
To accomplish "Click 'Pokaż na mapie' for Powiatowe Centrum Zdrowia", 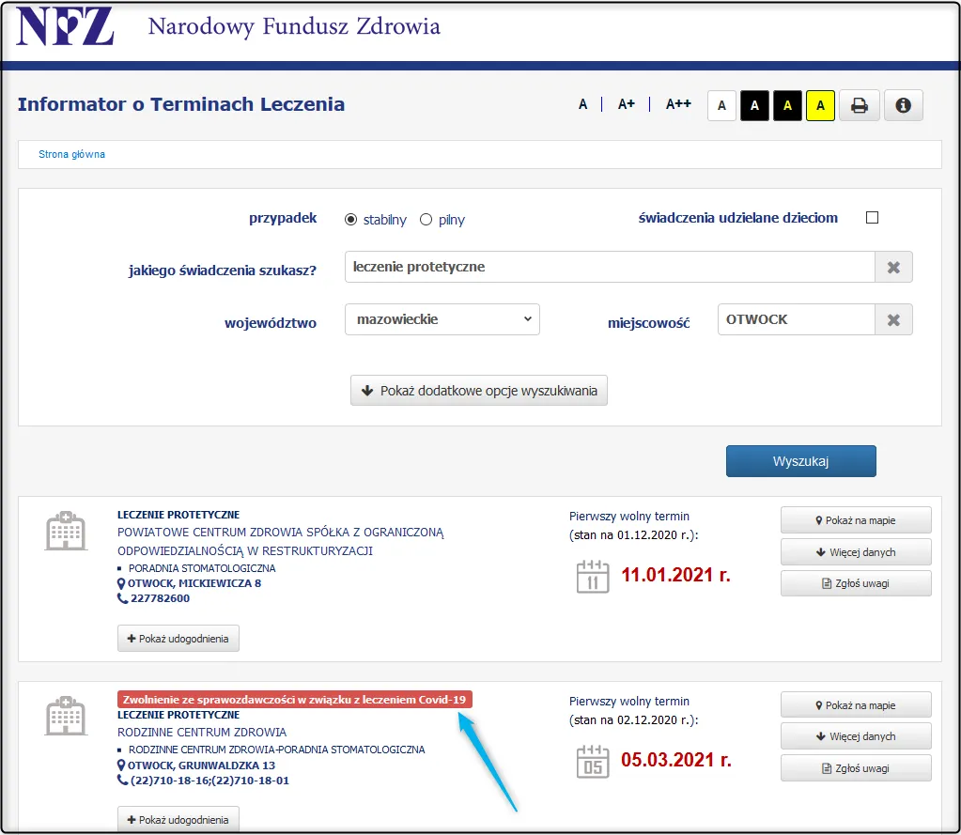I will pyautogui.click(x=855, y=519).
